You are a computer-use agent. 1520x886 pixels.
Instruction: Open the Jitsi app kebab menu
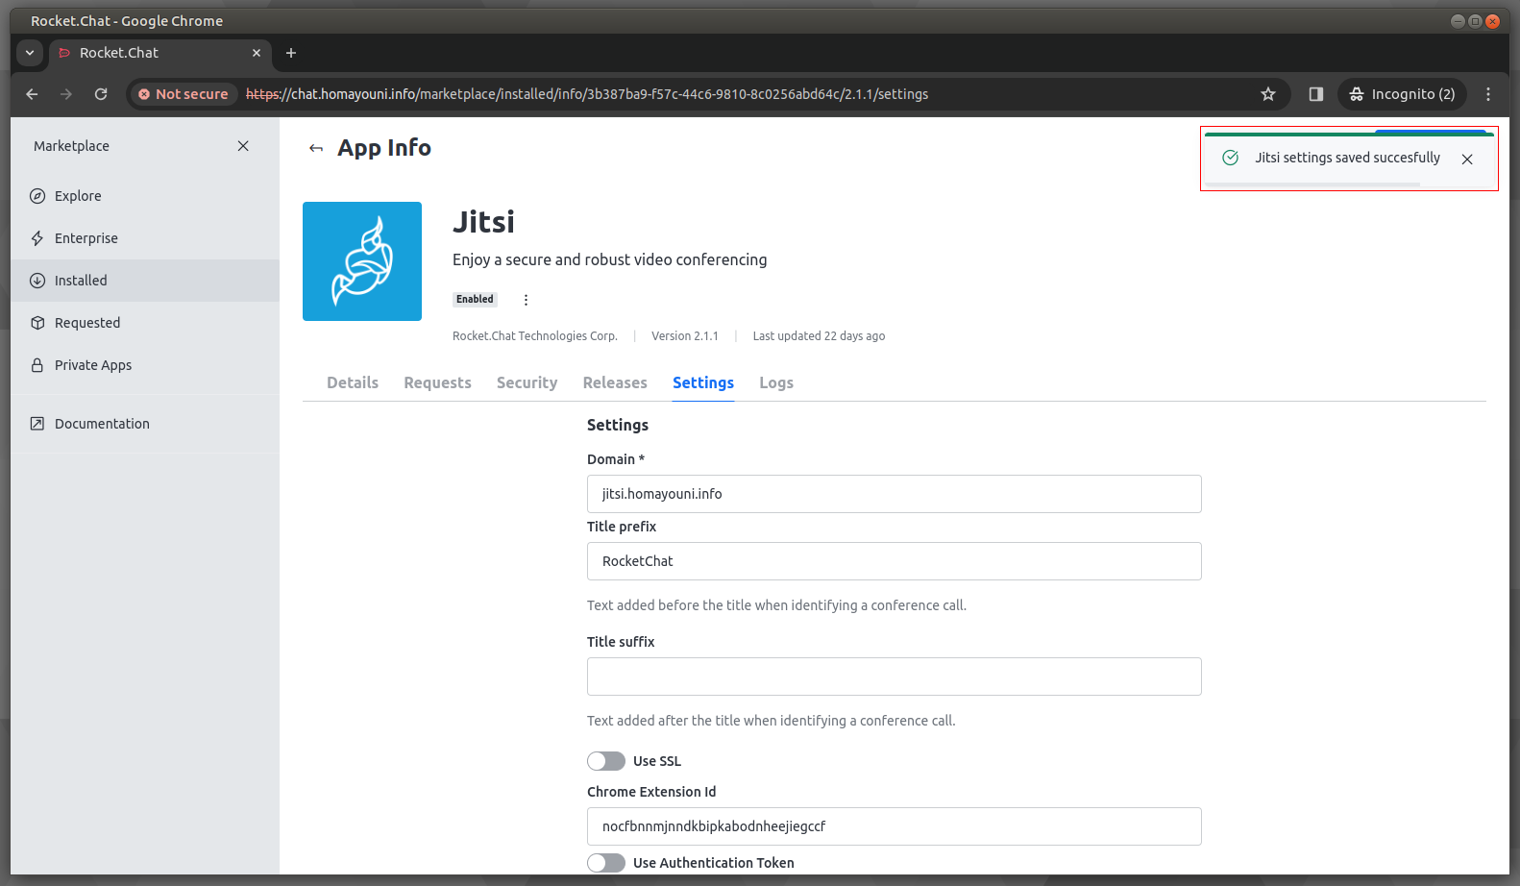coord(526,300)
